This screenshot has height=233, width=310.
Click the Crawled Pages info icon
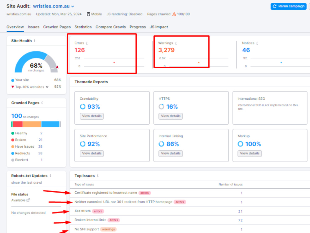tap(42, 103)
